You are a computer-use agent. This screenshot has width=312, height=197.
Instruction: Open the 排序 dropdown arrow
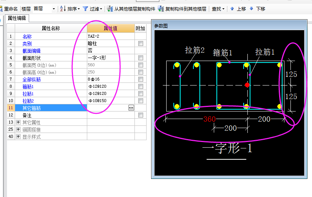point(79,9)
